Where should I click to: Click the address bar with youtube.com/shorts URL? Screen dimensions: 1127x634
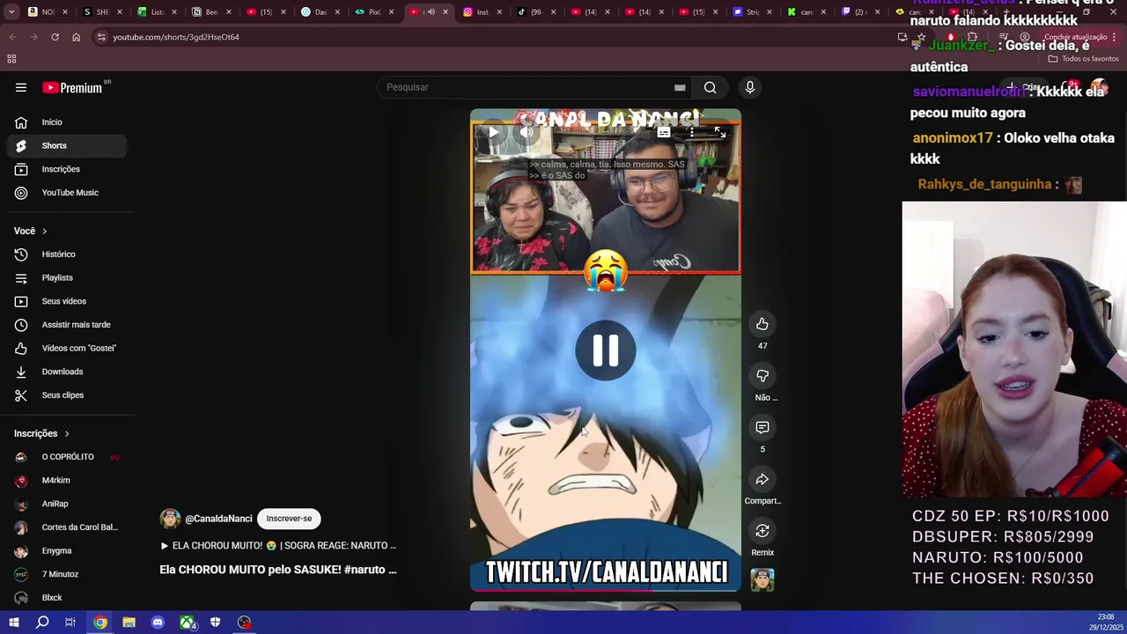(493, 37)
